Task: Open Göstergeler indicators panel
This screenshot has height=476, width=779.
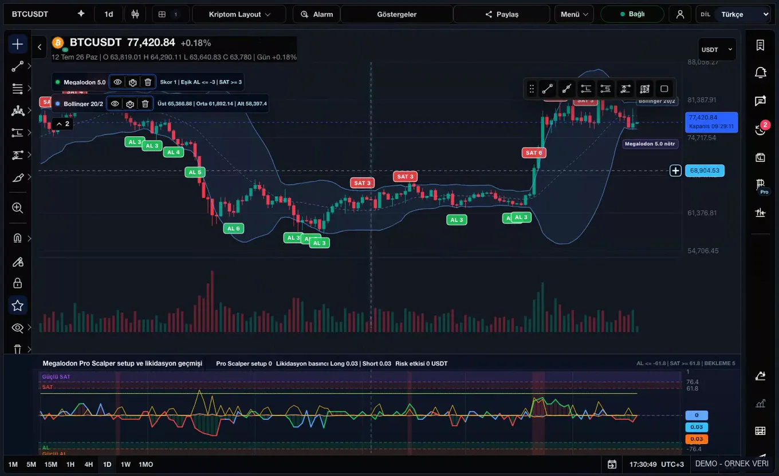Action: pyautogui.click(x=397, y=14)
